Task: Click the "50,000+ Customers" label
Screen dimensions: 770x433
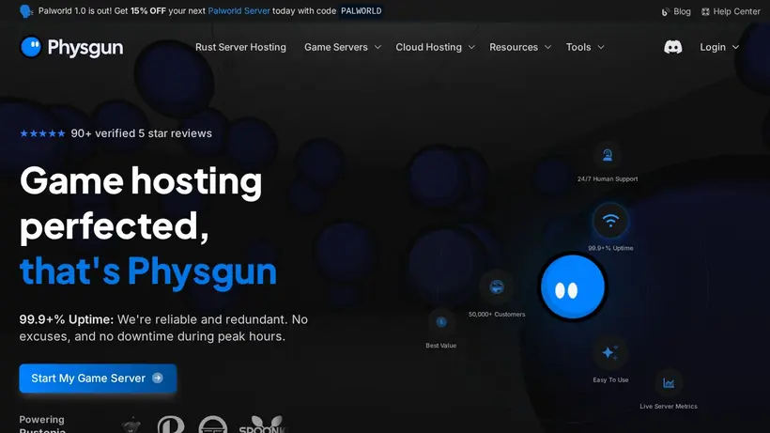Action: tap(497, 315)
